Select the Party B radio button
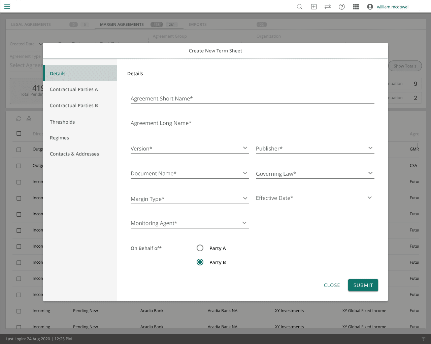 [200, 262]
